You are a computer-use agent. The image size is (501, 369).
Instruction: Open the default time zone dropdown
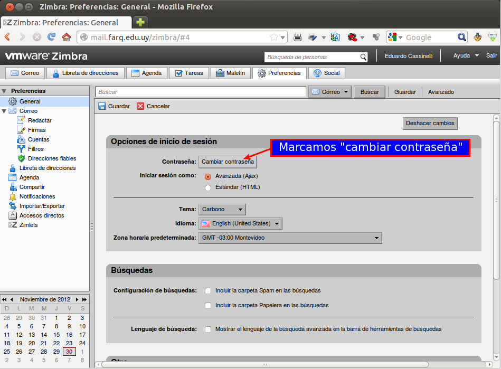point(290,238)
